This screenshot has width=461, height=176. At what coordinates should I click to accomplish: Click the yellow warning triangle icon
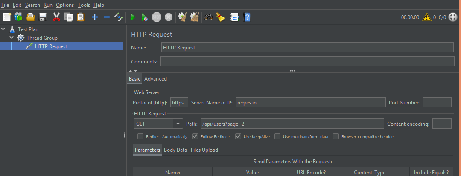click(426, 17)
